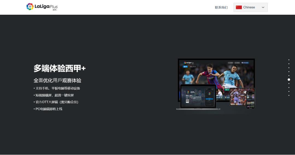
Task: Jump to the seventh section navigation dot
Action: click(289, 84)
